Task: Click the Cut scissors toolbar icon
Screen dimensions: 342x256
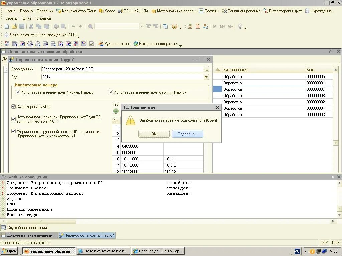Action: (31, 26)
